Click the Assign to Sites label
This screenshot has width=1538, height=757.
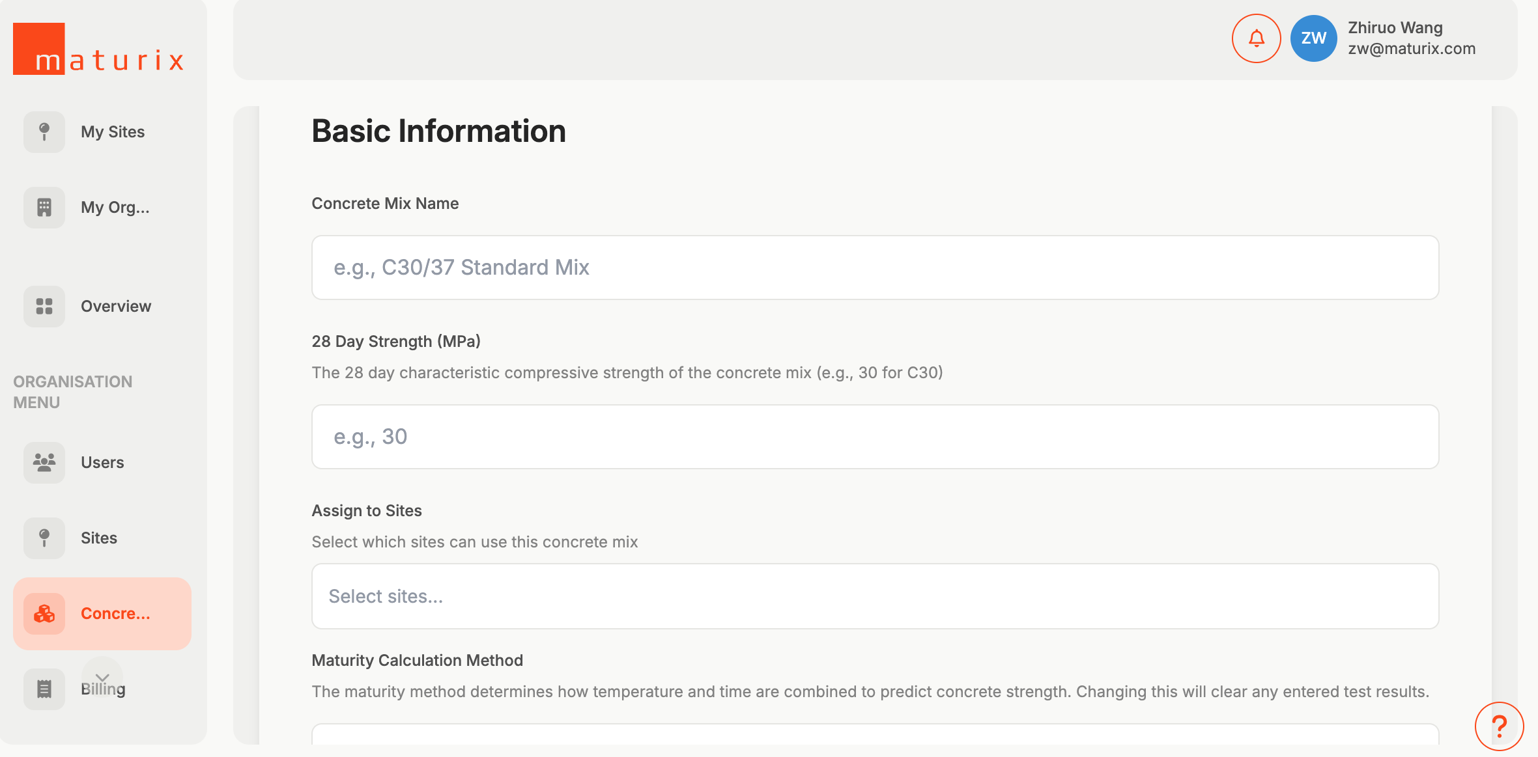pos(367,510)
